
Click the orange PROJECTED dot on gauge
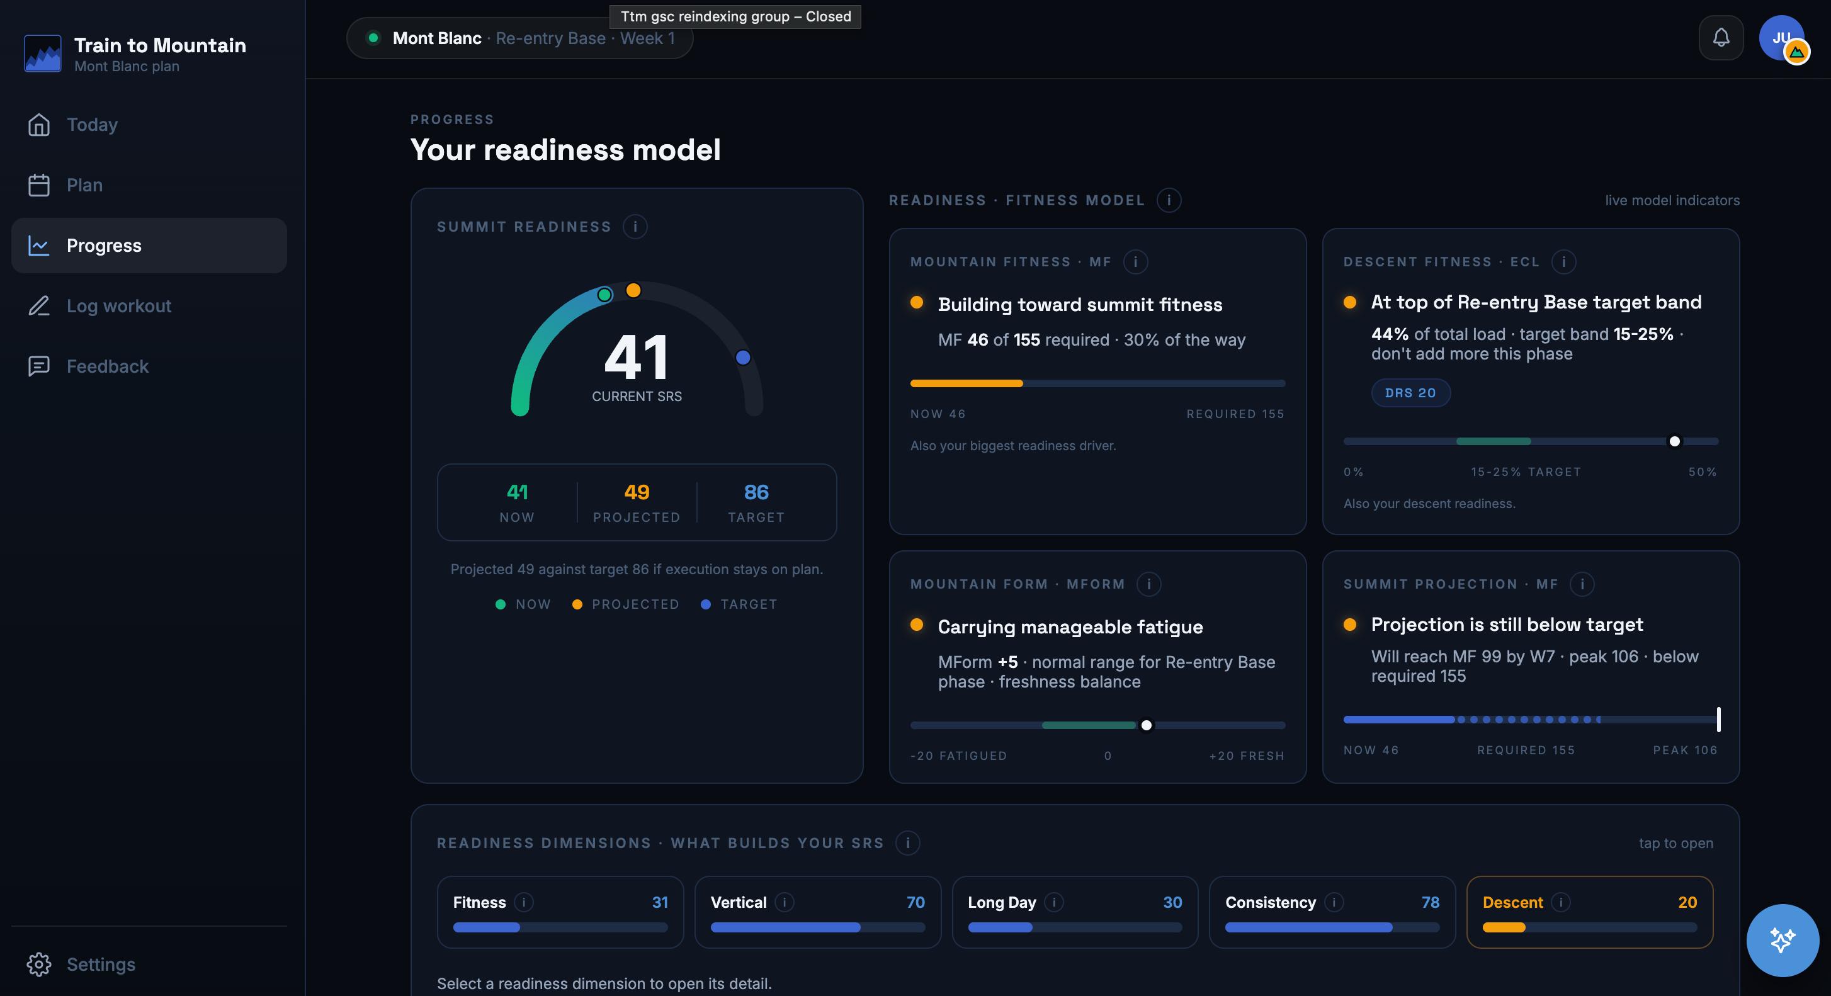pyautogui.click(x=633, y=290)
